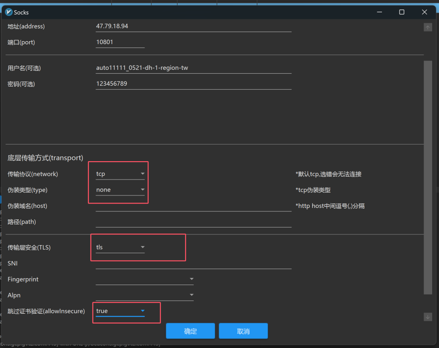Click the 地址(address) label

[26, 26]
